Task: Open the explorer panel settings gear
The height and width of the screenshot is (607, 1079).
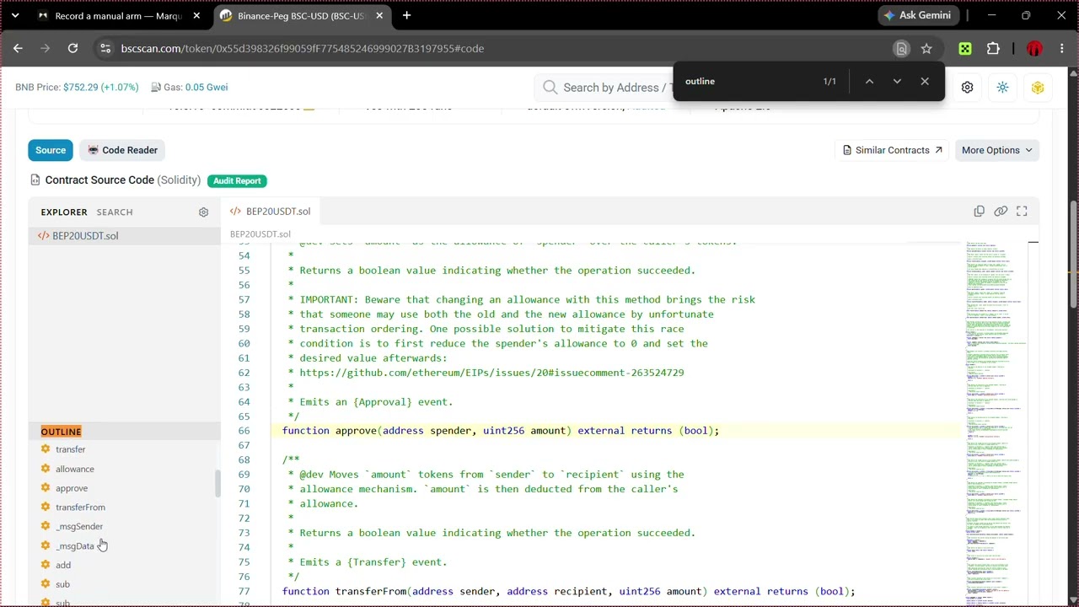Action: [x=203, y=212]
